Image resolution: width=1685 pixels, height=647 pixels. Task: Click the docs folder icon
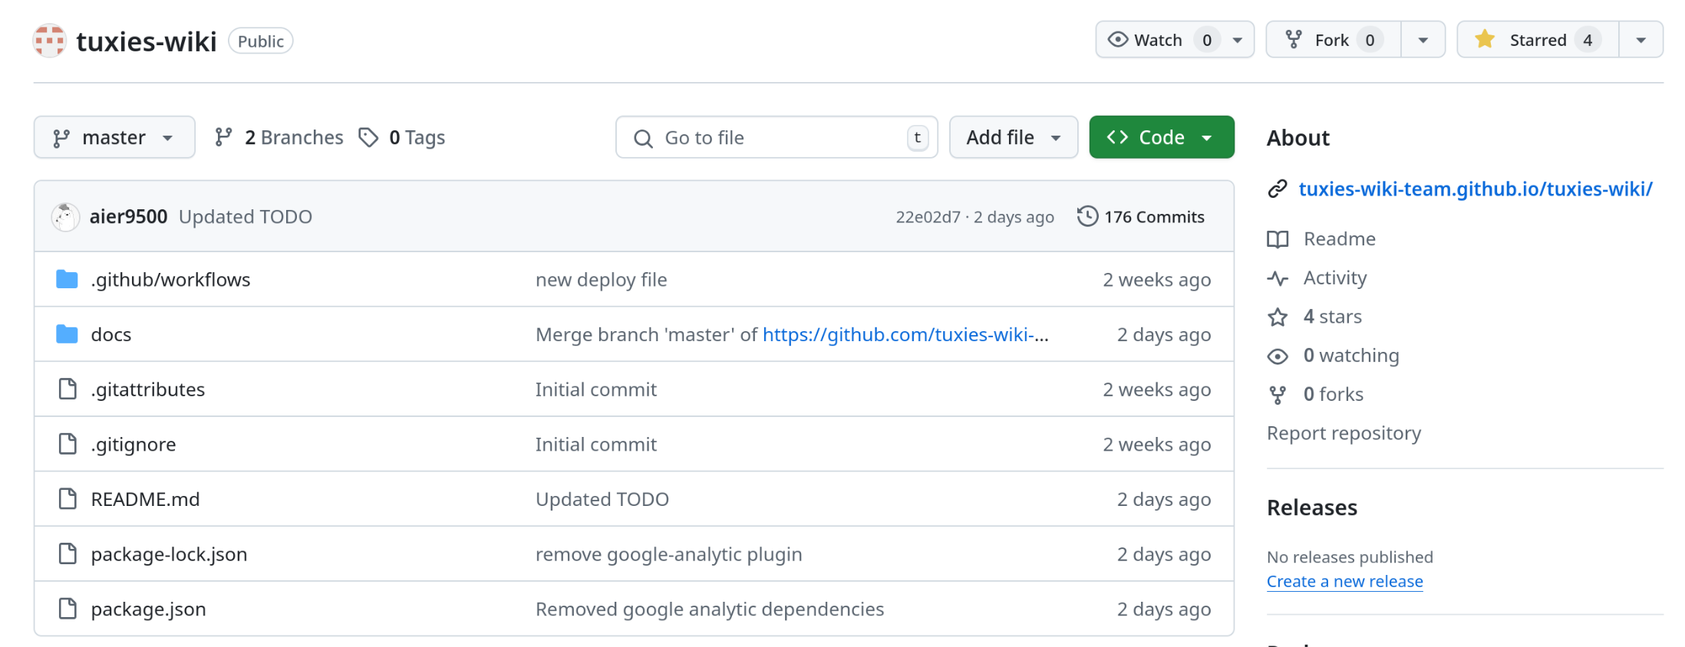click(x=68, y=334)
